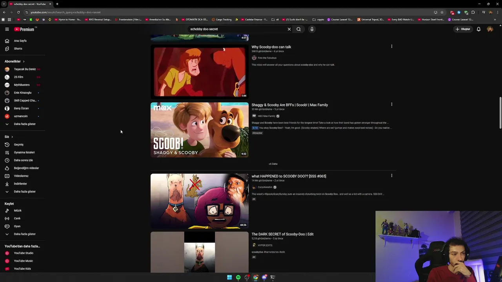Bookmark this page with the star icon
Viewport: 502px width, 282px height.
point(442,12)
